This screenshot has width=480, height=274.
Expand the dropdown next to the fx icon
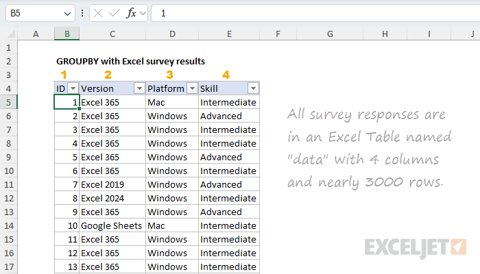click(143, 13)
